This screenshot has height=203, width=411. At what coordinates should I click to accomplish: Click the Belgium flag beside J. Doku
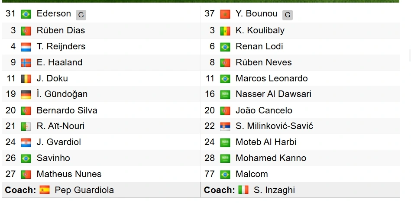[x=26, y=79]
